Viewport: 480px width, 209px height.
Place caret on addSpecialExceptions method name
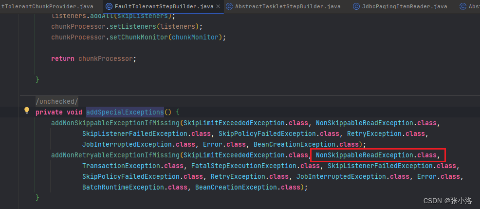point(125,112)
